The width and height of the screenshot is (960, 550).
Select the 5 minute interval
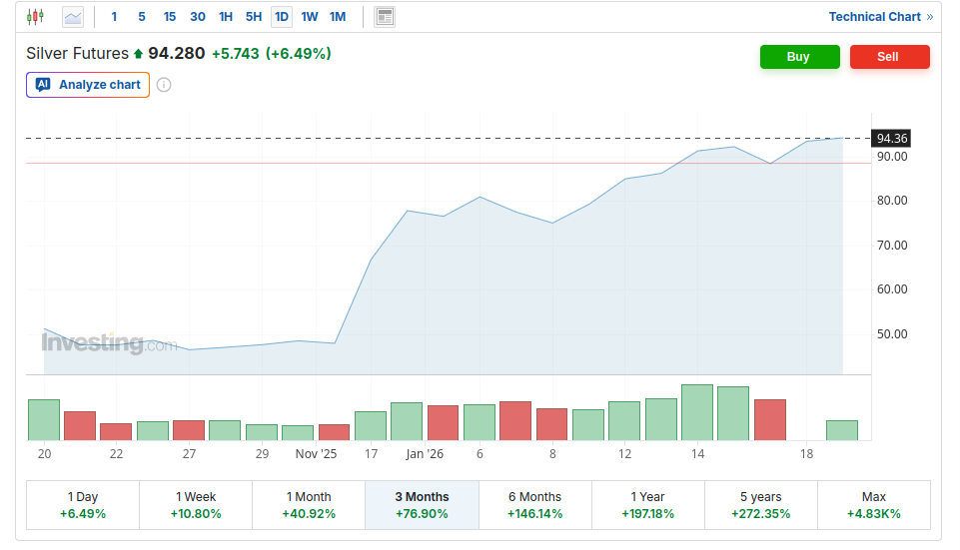pyautogui.click(x=142, y=17)
